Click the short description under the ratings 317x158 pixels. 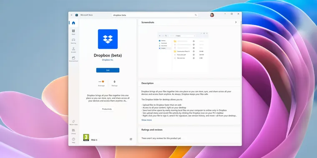(x=108, y=98)
